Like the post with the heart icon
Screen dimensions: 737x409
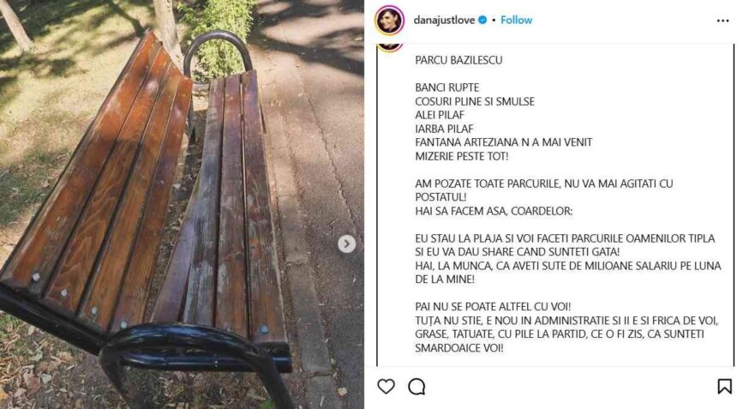386,387
